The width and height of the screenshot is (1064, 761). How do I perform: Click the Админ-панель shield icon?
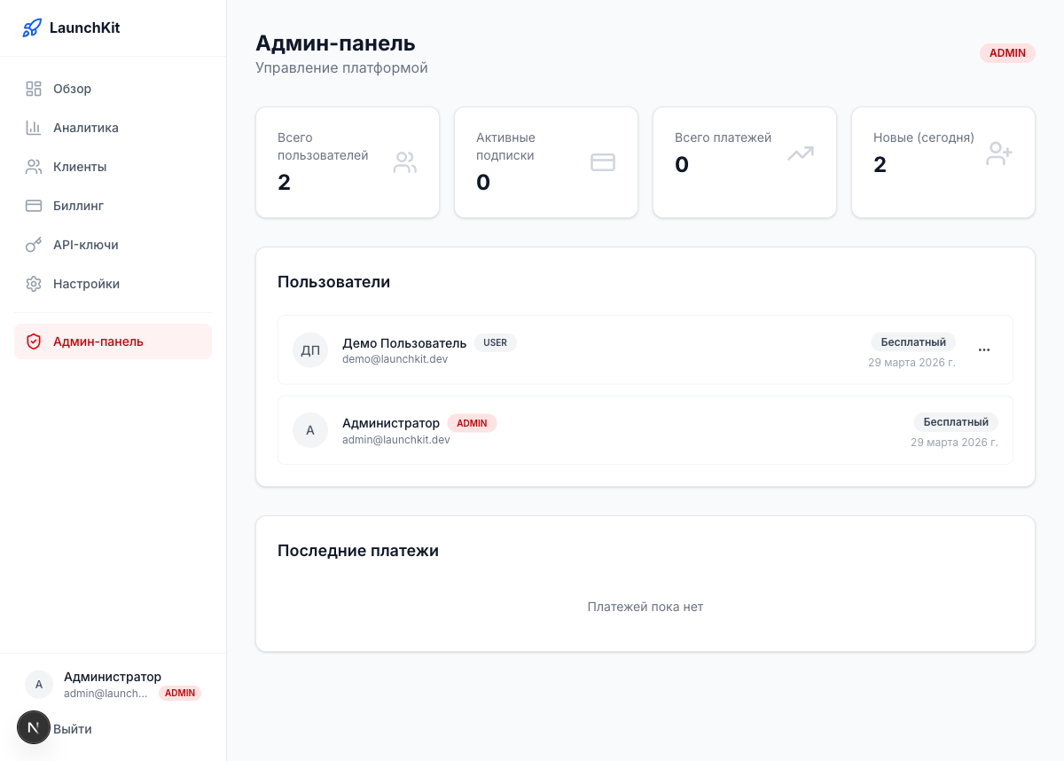(x=34, y=341)
